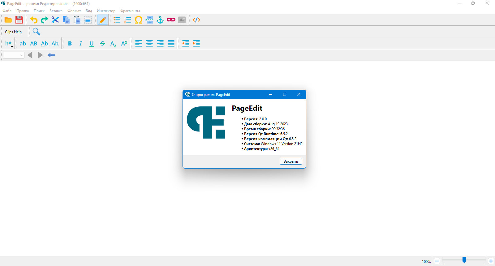Viewport: 495px width, 266px height.
Task: Toggle strikethrough formatting
Action: pyautogui.click(x=102, y=44)
